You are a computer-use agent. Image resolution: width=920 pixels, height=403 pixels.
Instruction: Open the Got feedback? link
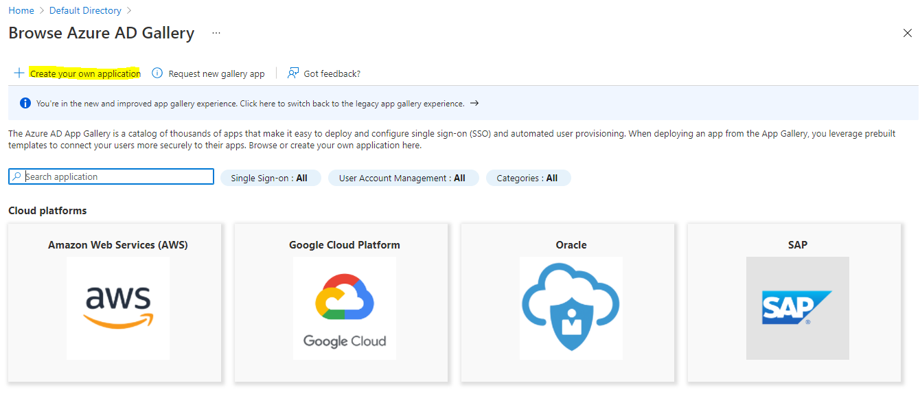point(332,73)
